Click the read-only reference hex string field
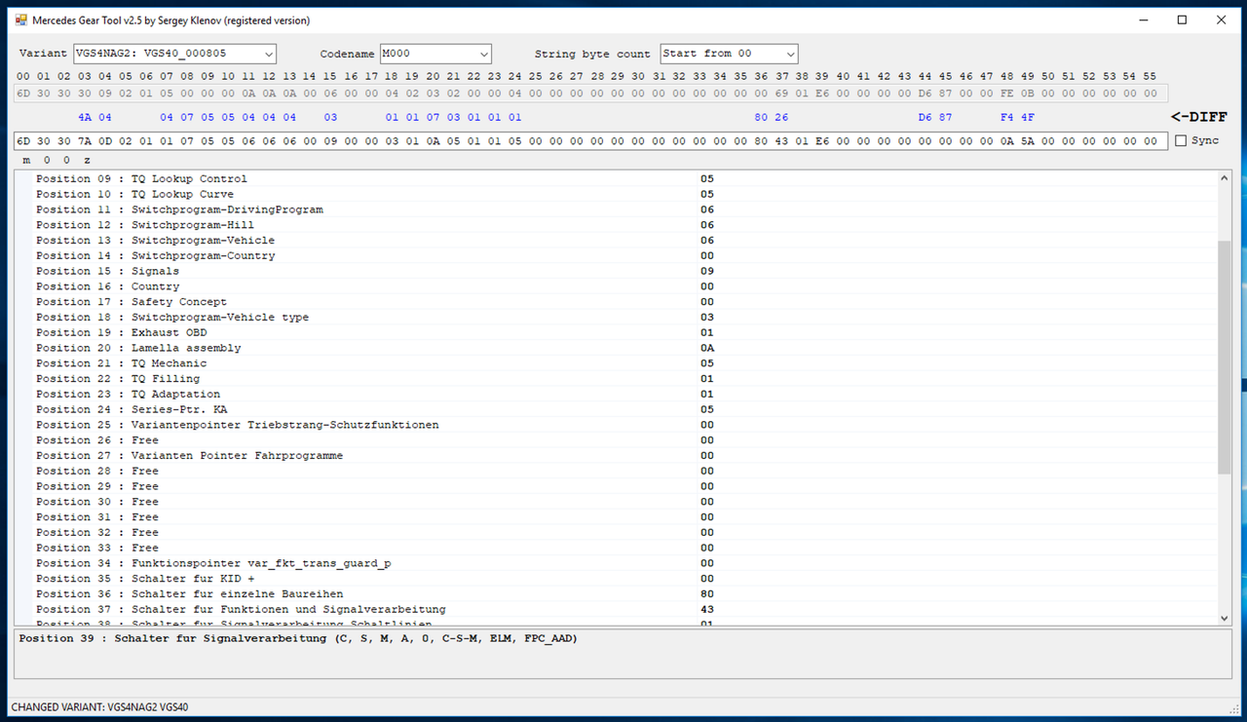Screen dimensions: 1247x722 pos(590,94)
